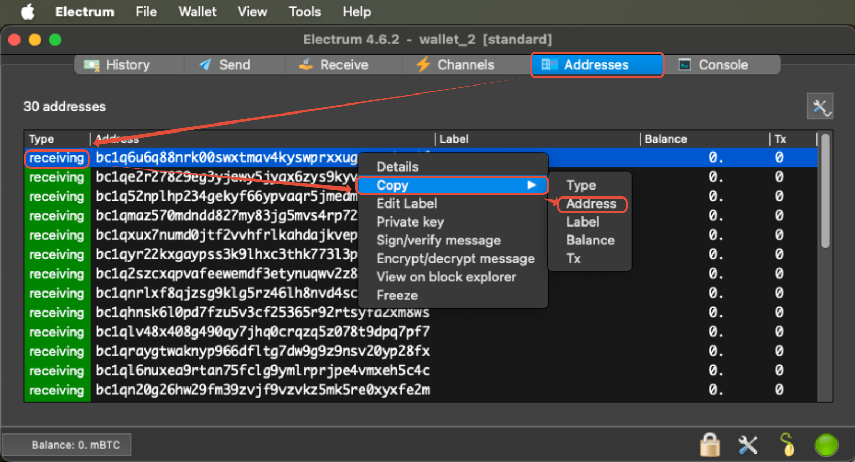Image resolution: width=855 pixels, height=462 pixels.
Task: Click the Channels lightning bolt icon
Action: tap(423, 65)
